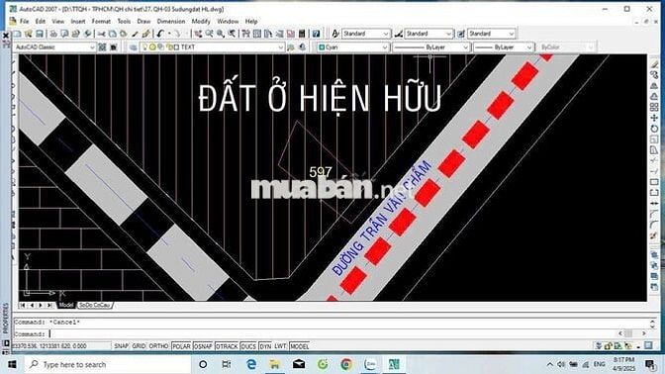Open the Draw menu
This screenshot has height=374, width=665.
pyautogui.click(x=143, y=21)
